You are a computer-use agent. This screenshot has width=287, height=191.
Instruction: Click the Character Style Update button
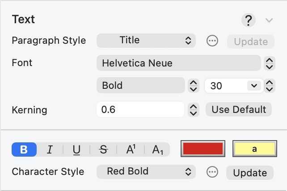coord(250,173)
